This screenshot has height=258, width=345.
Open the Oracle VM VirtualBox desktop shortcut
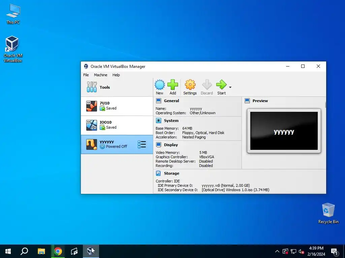[12, 49]
